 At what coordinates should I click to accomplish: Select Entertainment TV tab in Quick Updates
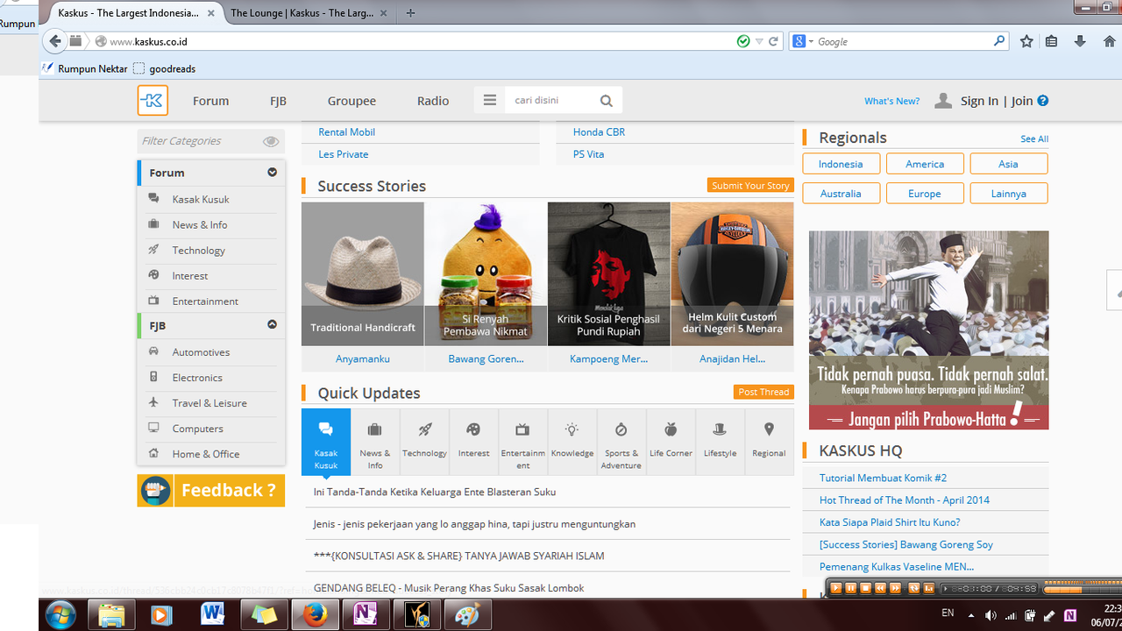coord(522,443)
